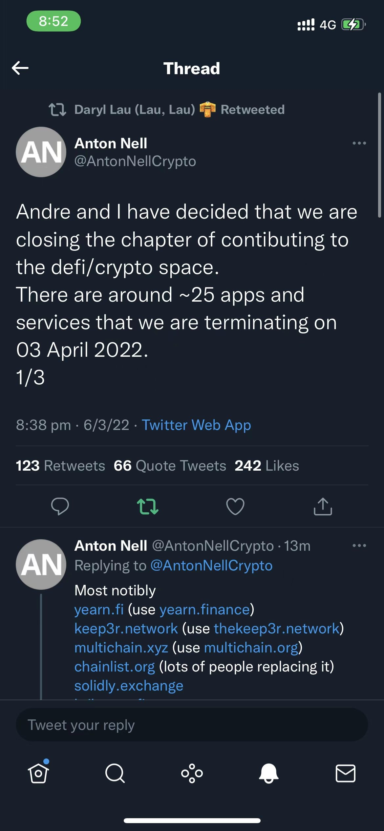This screenshot has height=831, width=384.
Task: Open share icon under main tweet
Action: pos(323,506)
